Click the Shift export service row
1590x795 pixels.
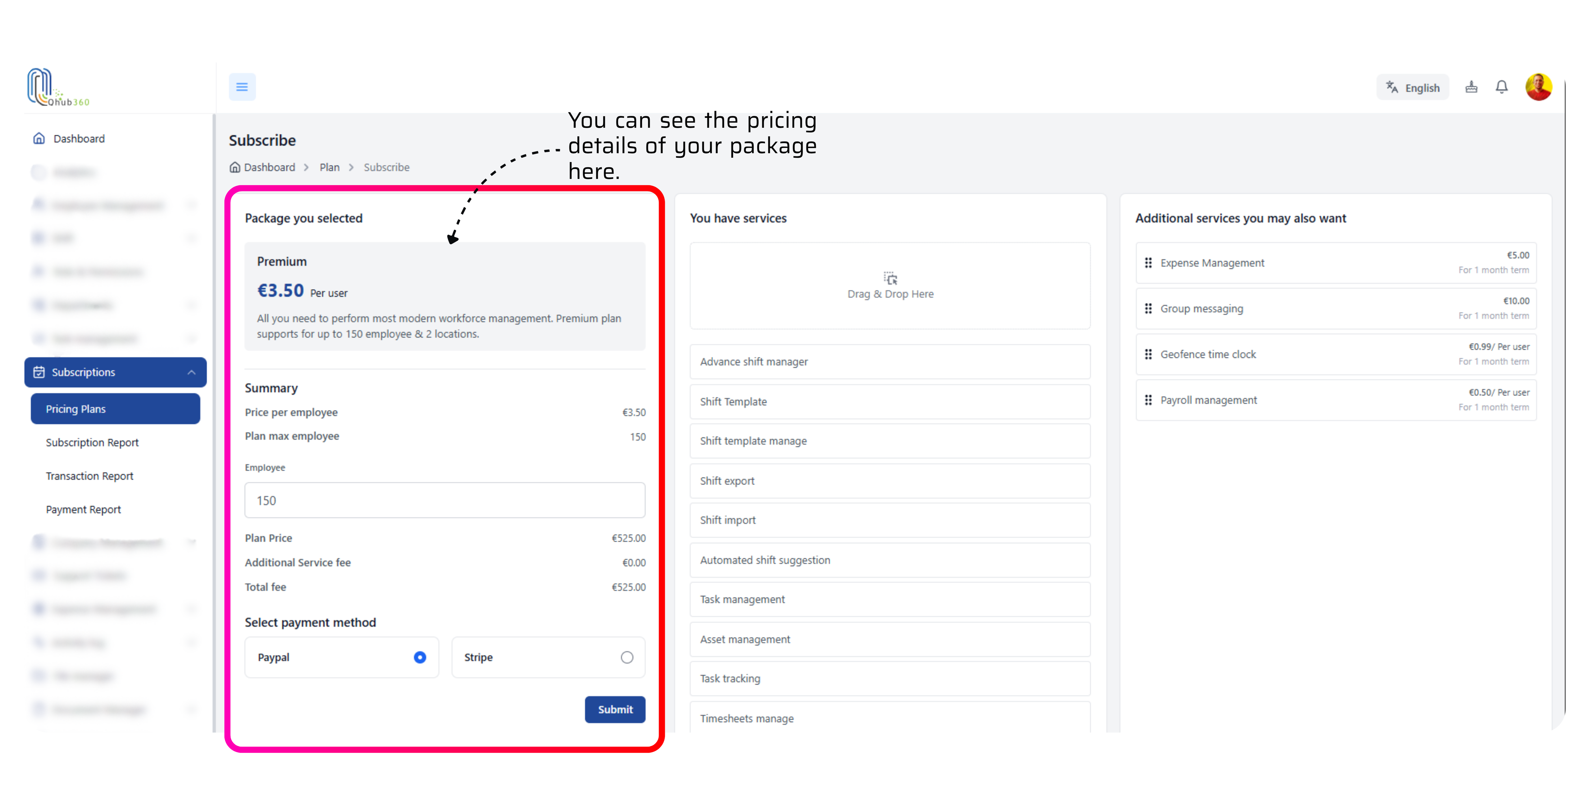click(890, 481)
